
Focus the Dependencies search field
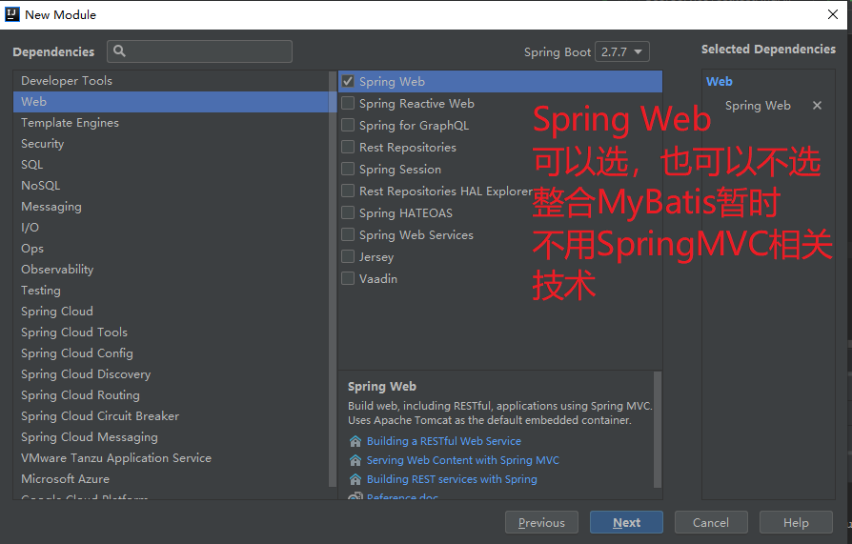click(x=199, y=51)
